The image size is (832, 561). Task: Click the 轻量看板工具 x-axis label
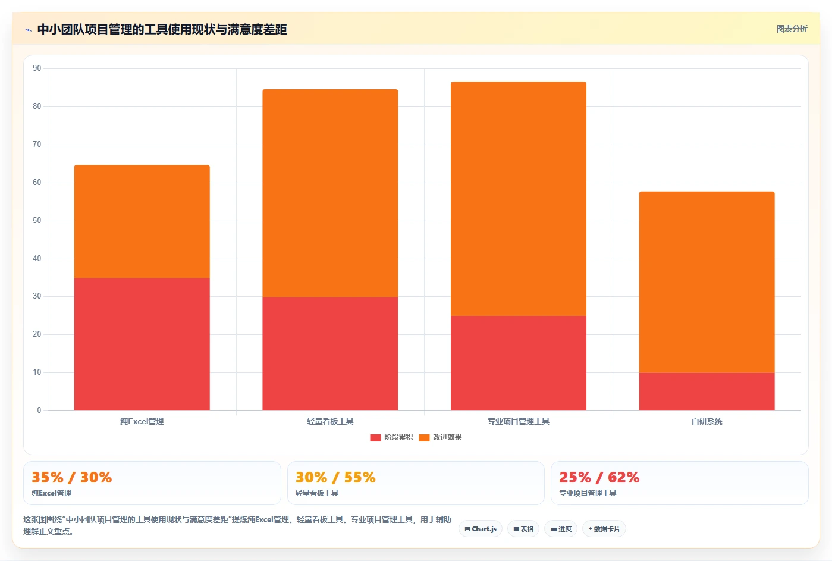330,421
